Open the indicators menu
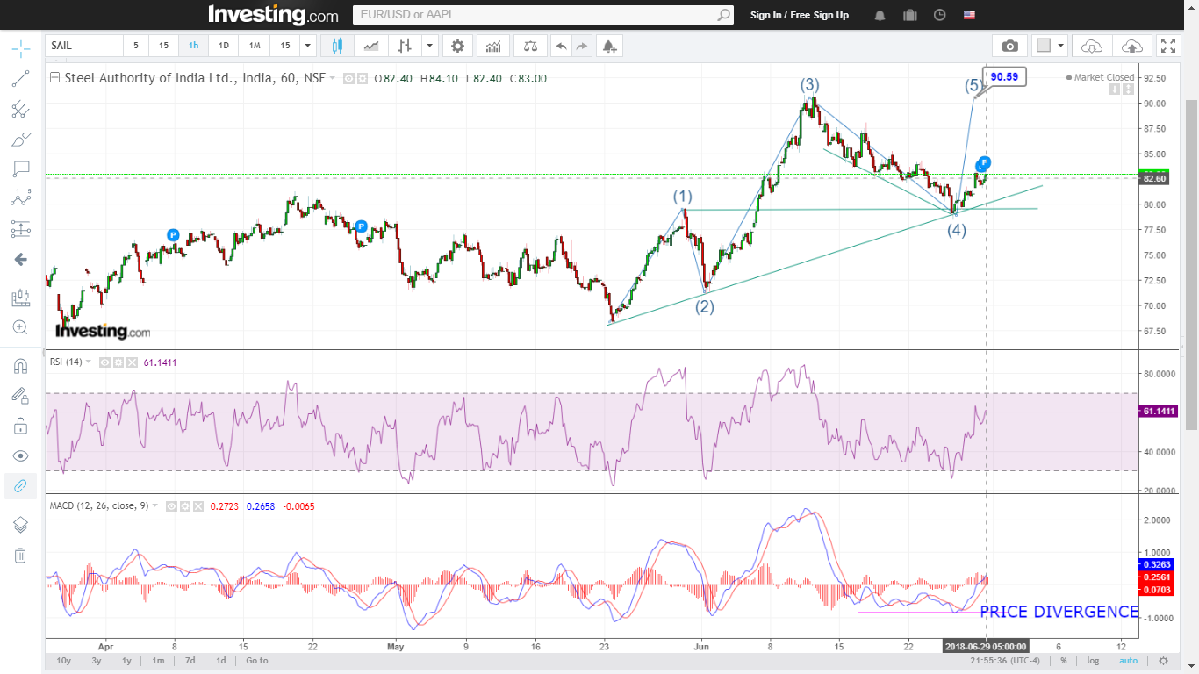The height and width of the screenshot is (674, 1199). [494, 46]
